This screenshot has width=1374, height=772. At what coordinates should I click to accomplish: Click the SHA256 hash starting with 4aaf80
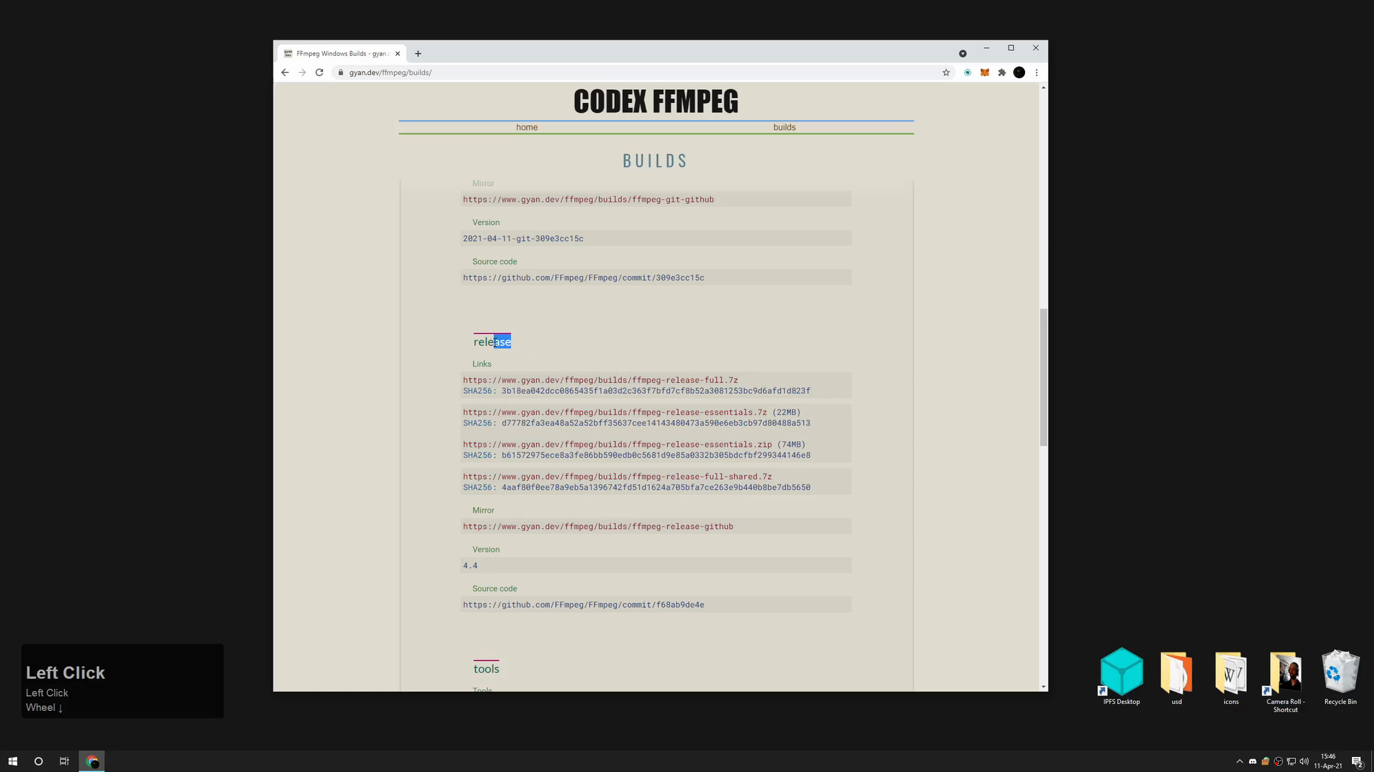pos(655,488)
